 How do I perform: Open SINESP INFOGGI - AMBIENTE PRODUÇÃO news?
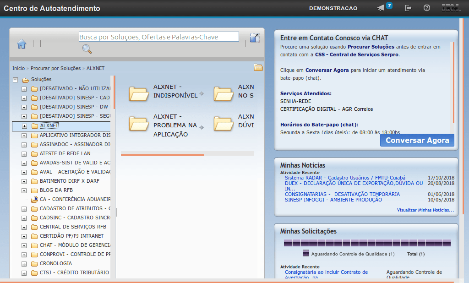coord(333,200)
